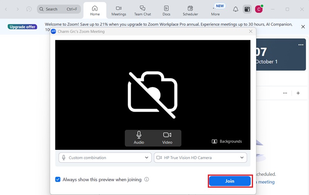Open the Team Chat tab
This screenshot has width=309, height=195.
click(x=143, y=11)
